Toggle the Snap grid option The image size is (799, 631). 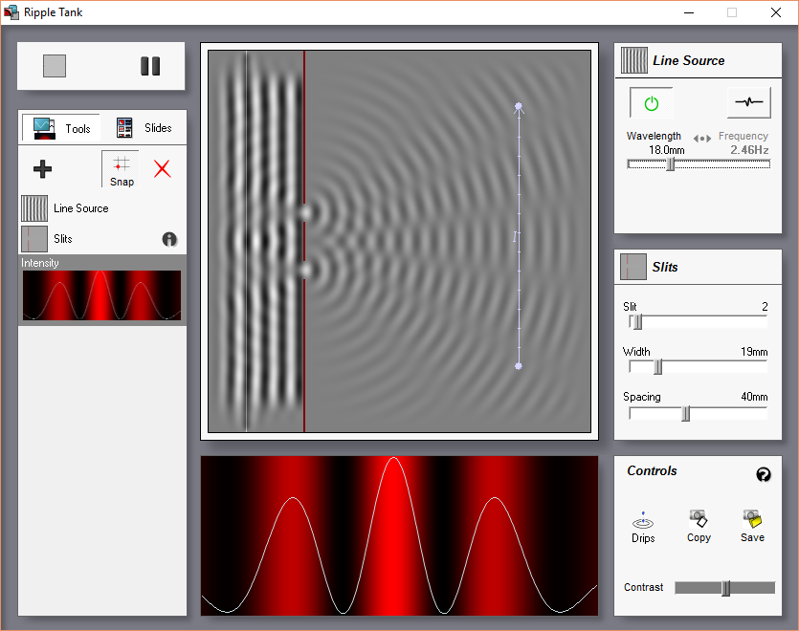pyautogui.click(x=122, y=171)
